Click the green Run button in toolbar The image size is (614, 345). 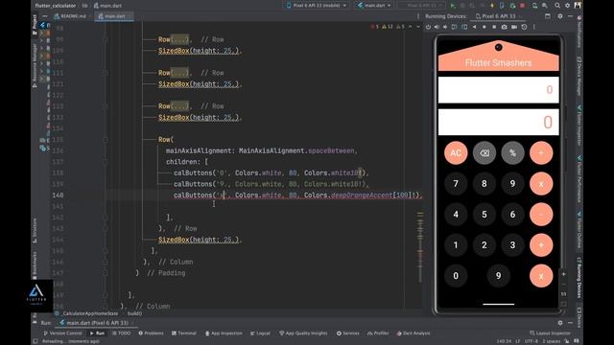[x=453, y=6]
